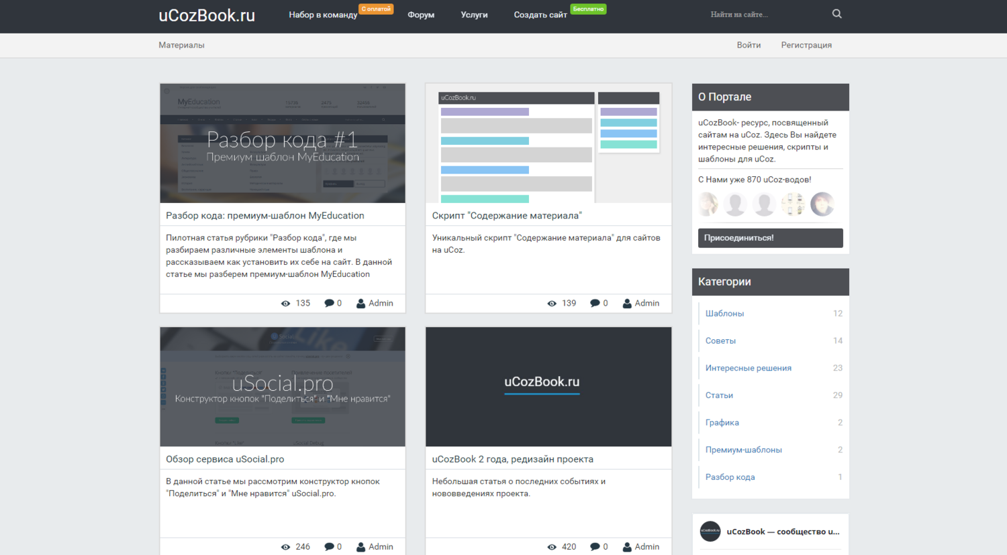
Task: Click author user icon on uCozBook 2 года card
Action: (x=627, y=546)
